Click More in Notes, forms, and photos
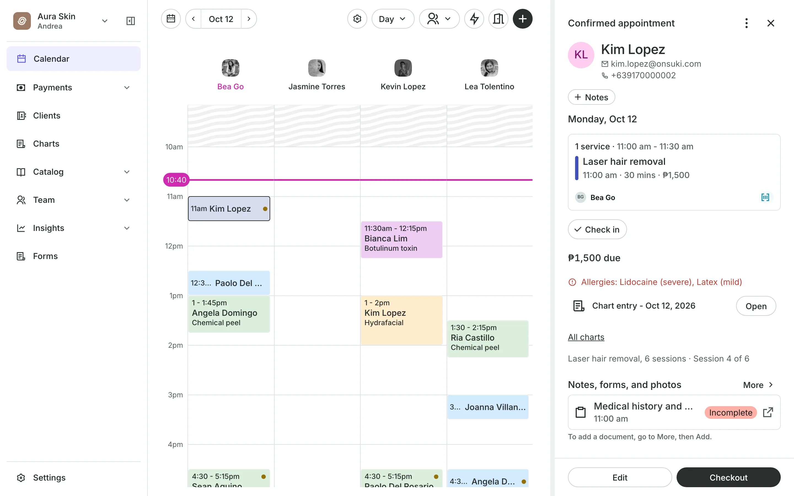 pos(758,385)
